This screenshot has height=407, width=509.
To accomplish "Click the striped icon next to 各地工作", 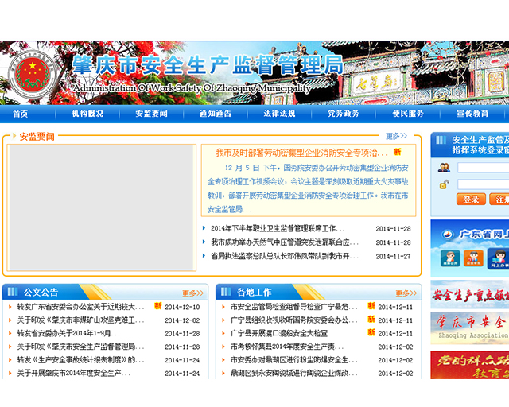I will [x=227, y=292].
